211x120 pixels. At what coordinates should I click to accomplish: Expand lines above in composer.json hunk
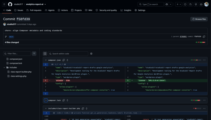coord(46,65)
